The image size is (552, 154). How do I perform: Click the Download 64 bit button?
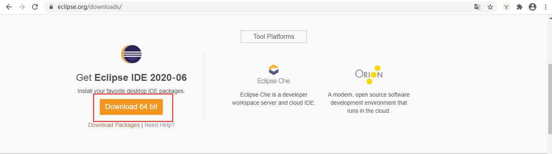coord(131,107)
